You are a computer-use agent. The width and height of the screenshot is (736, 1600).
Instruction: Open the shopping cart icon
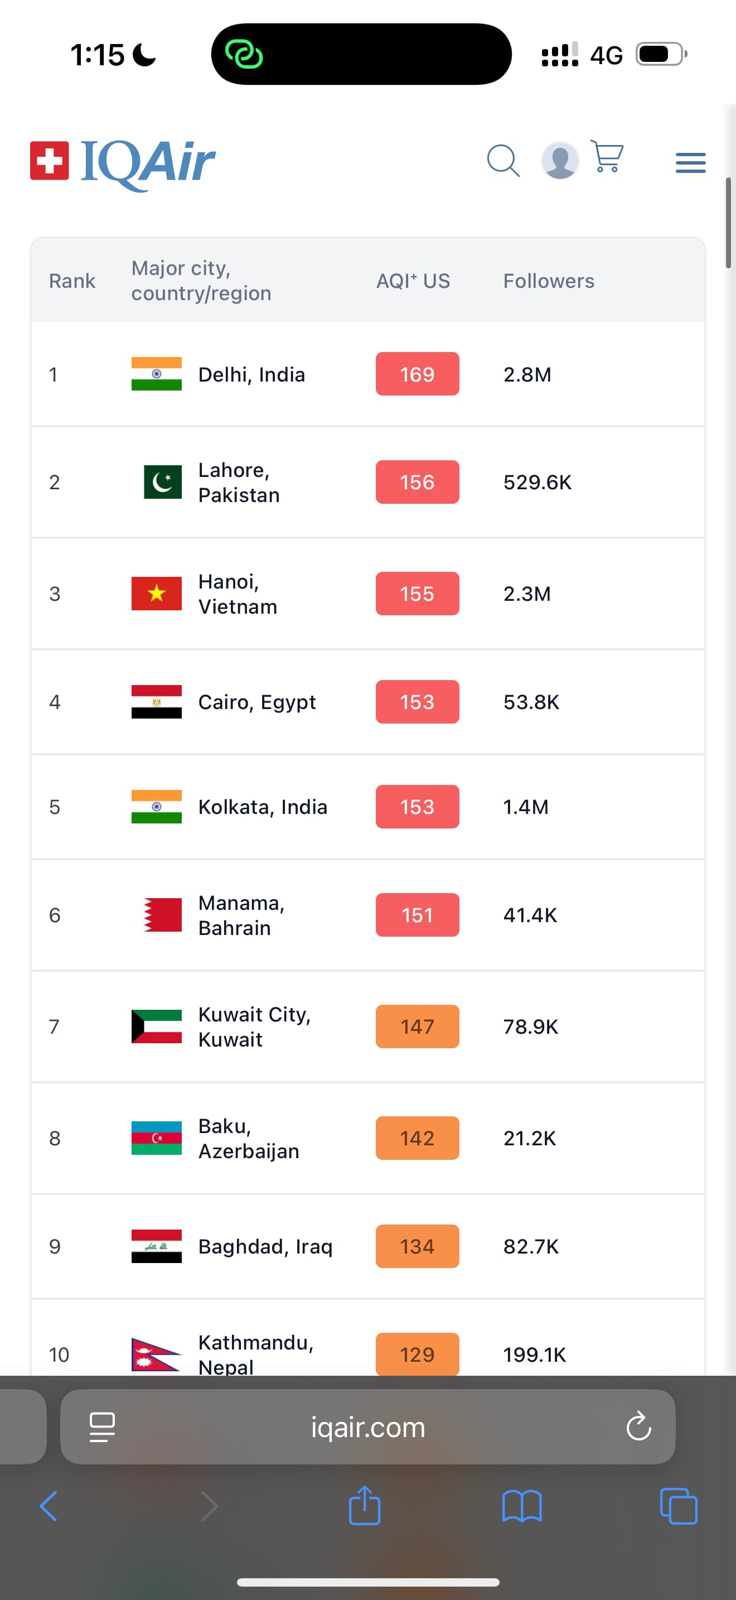coord(606,157)
